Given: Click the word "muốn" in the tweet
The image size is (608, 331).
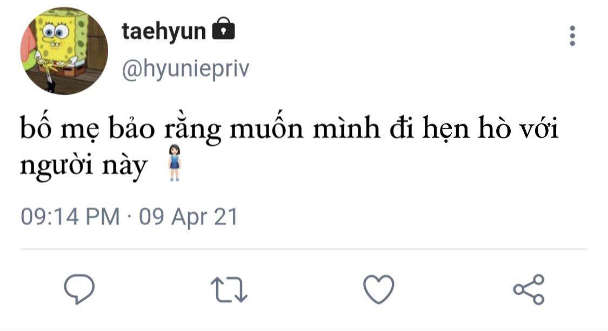Looking at the screenshot, I should 266,127.
